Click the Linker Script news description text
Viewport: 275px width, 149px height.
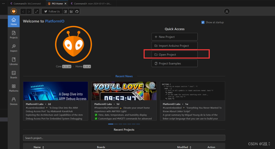click(x=192, y=113)
